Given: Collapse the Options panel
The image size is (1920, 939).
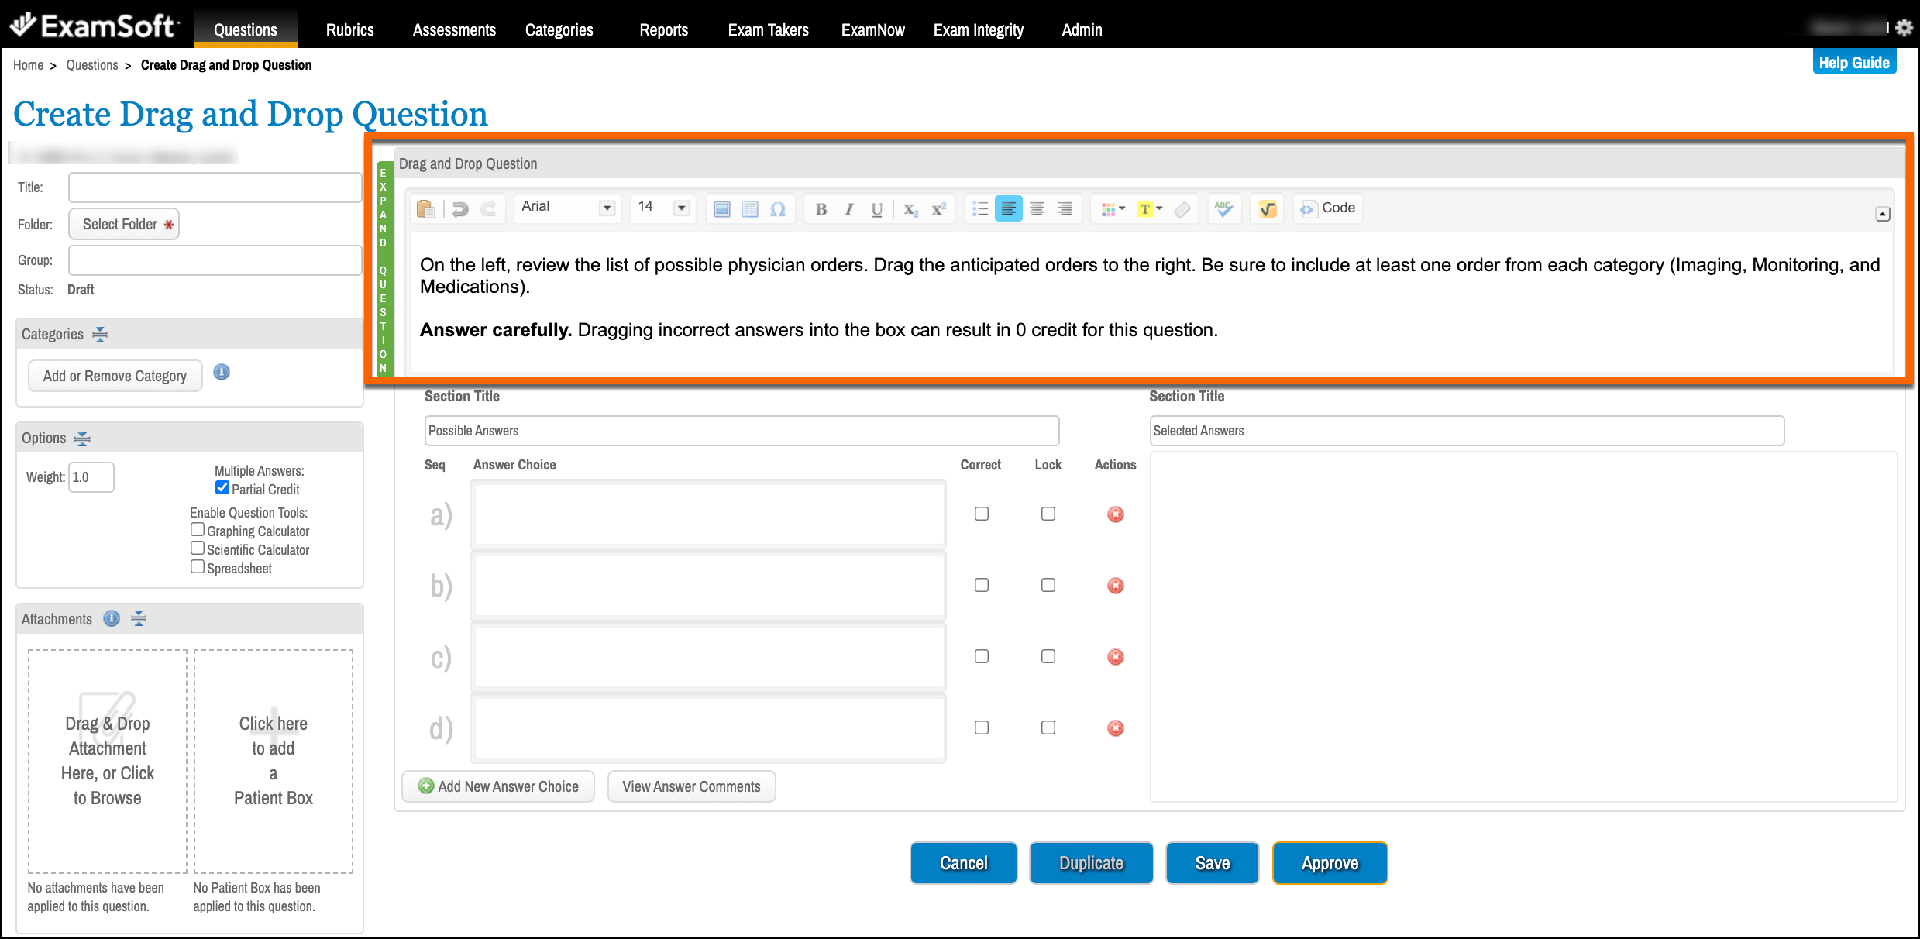Looking at the screenshot, I should click(82, 439).
